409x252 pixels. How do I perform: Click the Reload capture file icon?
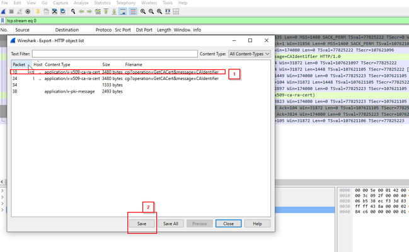63,11
